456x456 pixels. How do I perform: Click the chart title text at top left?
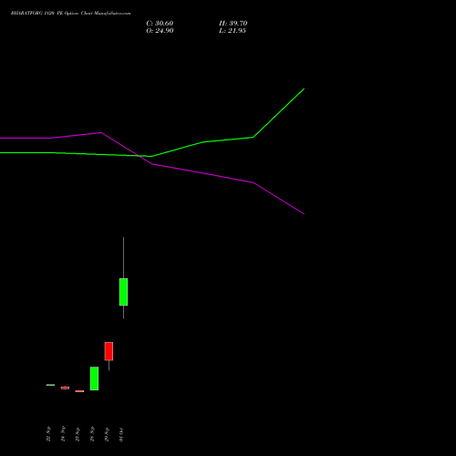click(x=71, y=14)
